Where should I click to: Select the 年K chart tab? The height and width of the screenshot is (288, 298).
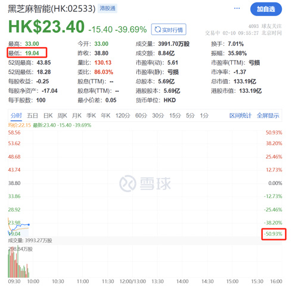(105, 115)
